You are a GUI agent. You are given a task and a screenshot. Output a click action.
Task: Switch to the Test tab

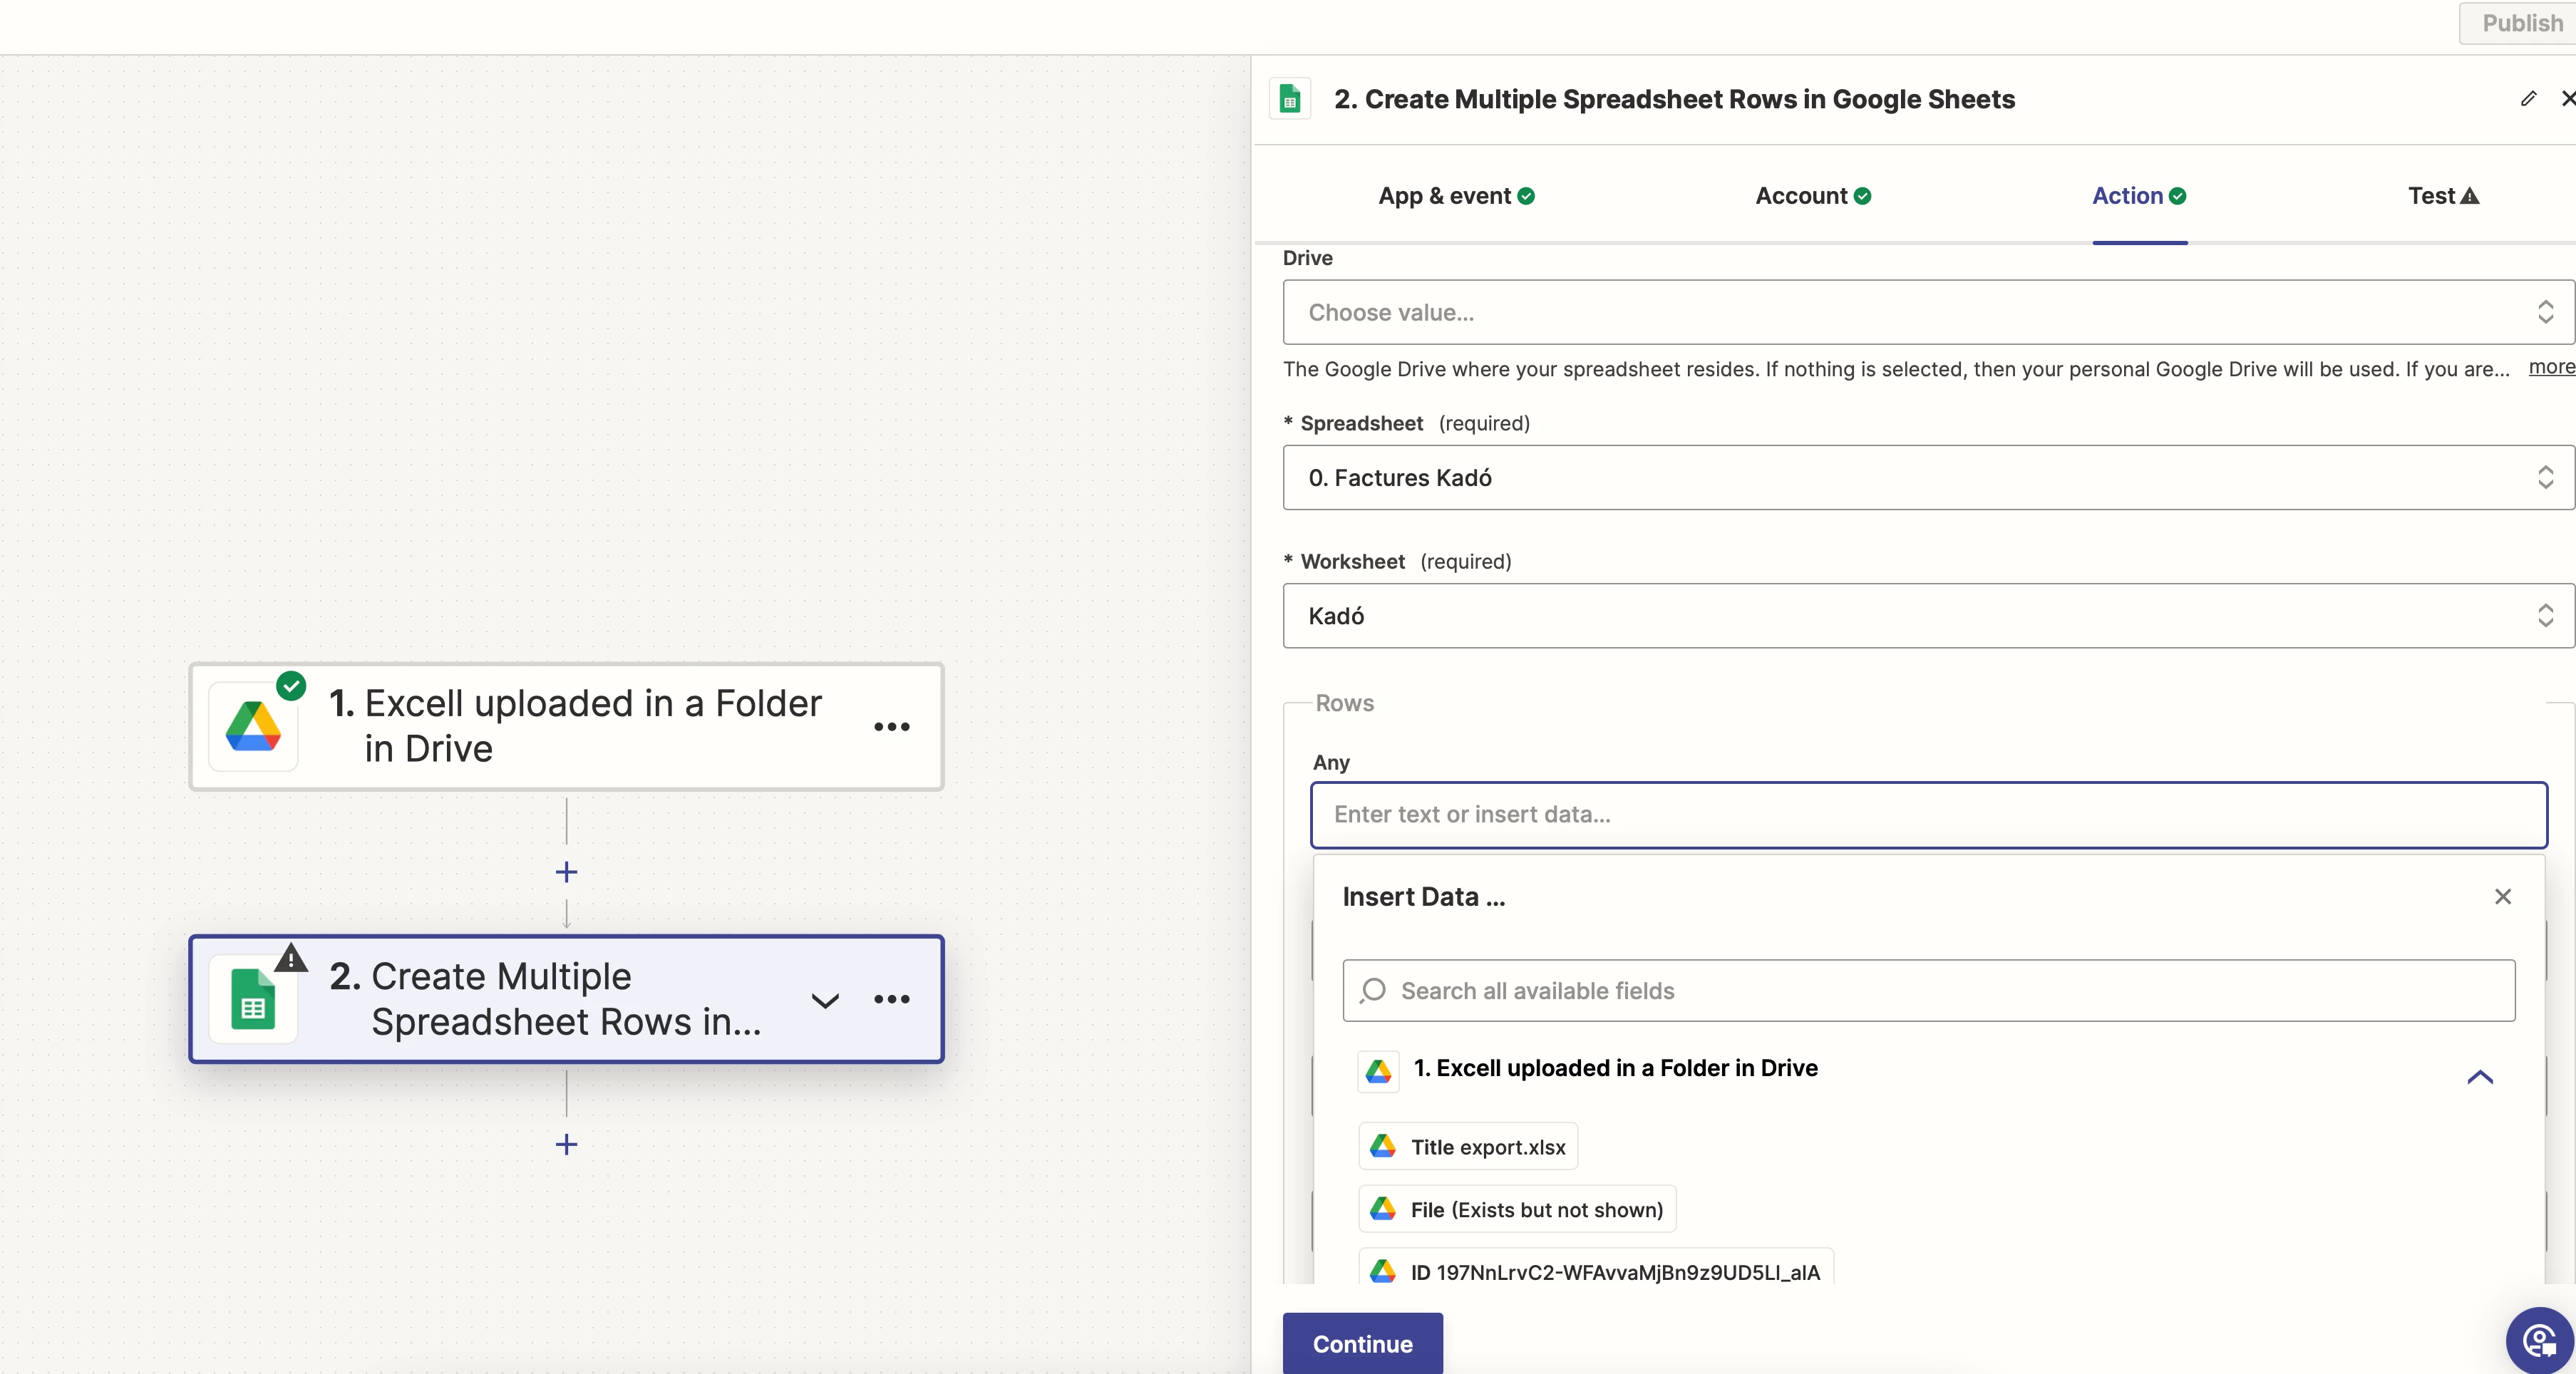[2442, 196]
